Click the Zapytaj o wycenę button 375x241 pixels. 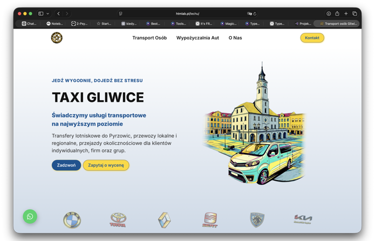pos(106,165)
